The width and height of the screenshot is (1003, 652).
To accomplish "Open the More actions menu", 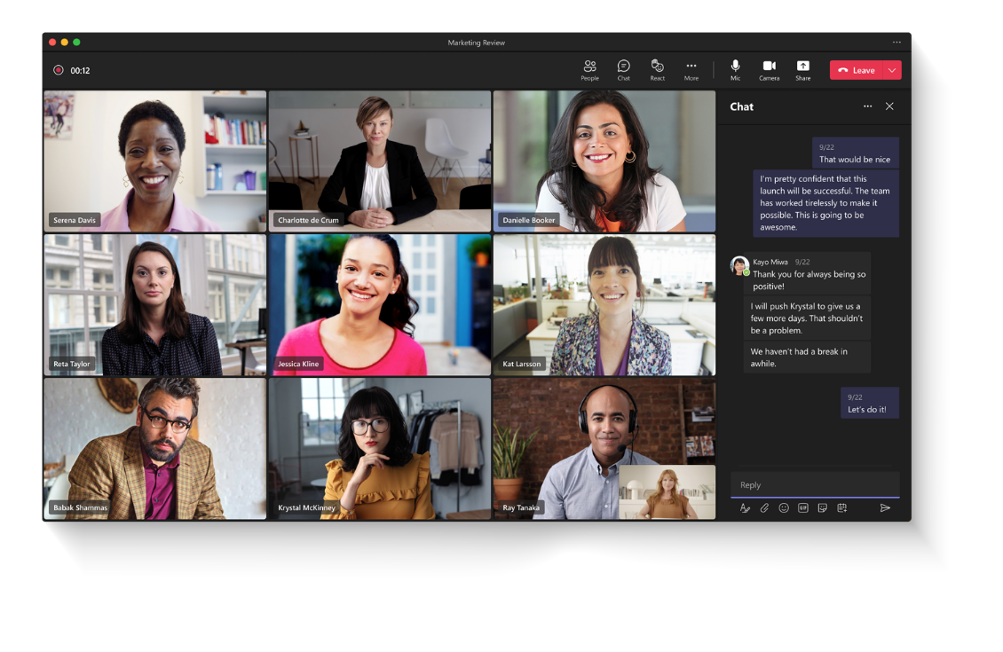I will [691, 70].
